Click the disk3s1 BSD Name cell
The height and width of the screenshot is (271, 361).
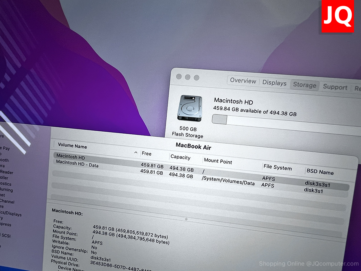(313, 190)
